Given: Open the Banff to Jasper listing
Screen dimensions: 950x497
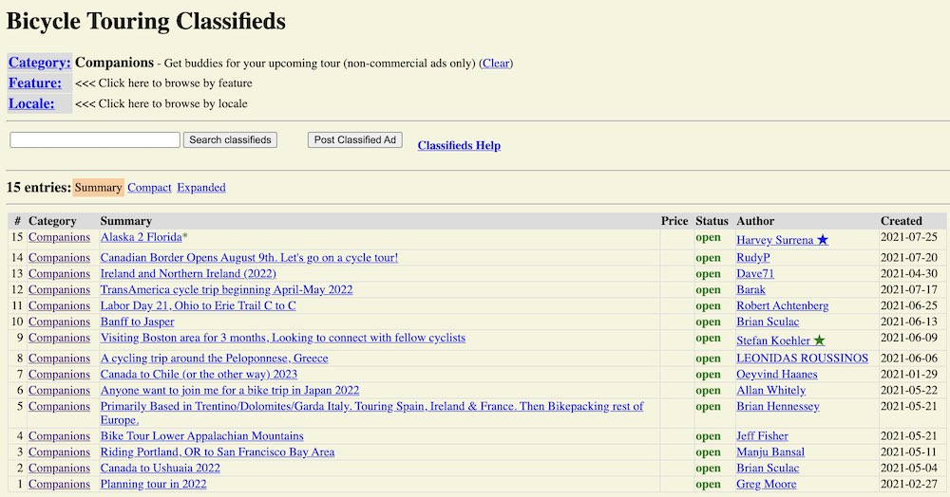Looking at the screenshot, I should (x=137, y=322).
